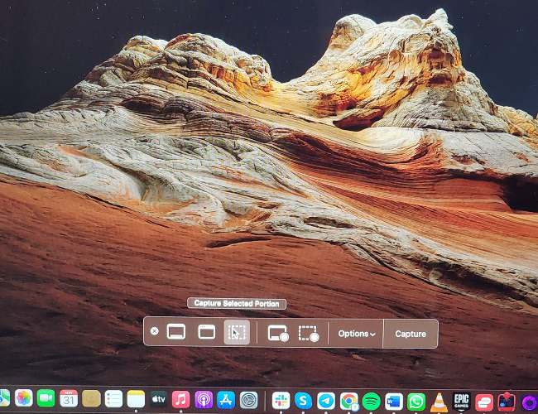Switch to Slack in the dock
The width and height of the screenshot is (538, 414).
(x=281, y=401)
